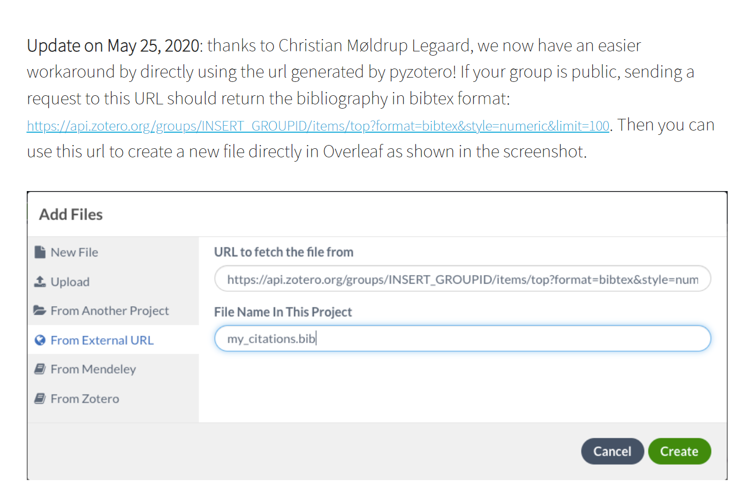Screen dimensions: 748x494
Task: Focus the URL to fetch input field
Action: pyautogui.click(x=463, y=279)
